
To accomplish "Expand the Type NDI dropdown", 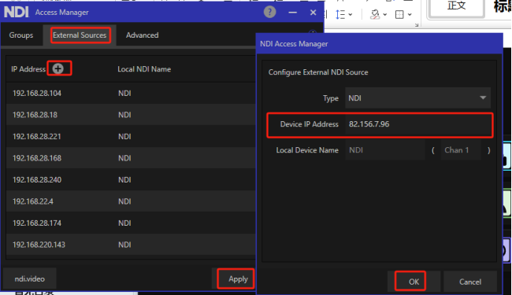I will click(x=417, y=98).
